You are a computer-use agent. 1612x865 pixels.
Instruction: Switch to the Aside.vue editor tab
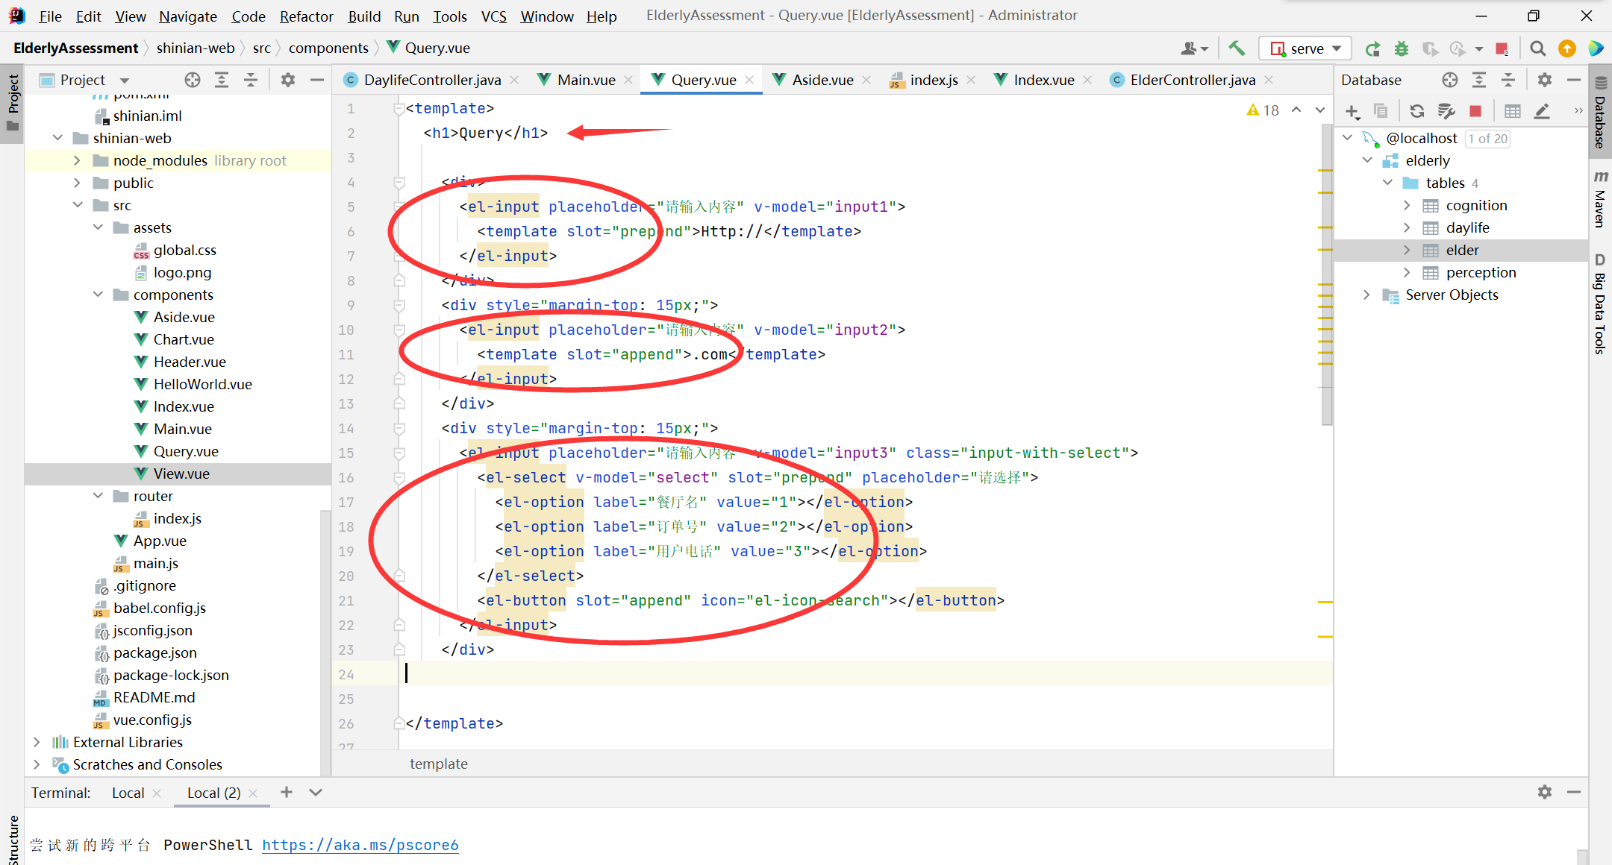tap(822, 80)
